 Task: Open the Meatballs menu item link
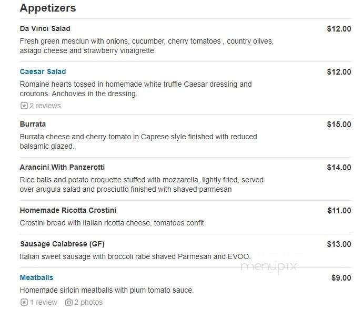[x=36, y=277]
